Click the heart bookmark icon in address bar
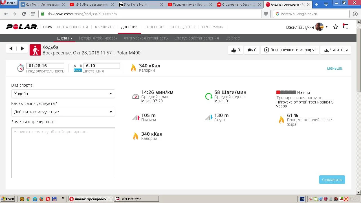The width and height of the screenshot is (361, 203). tap(266, 14)
